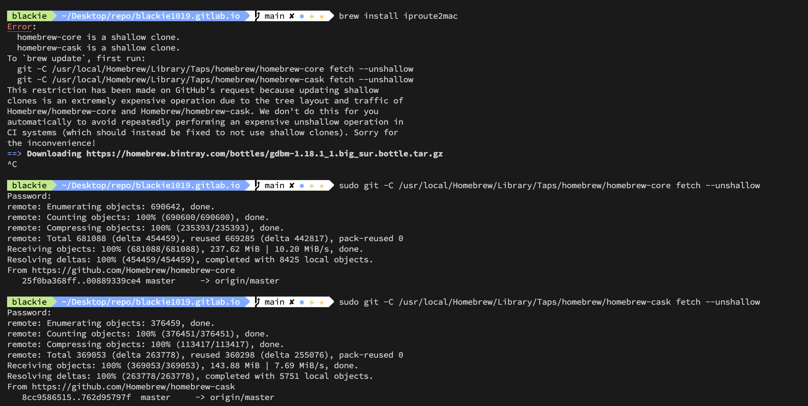Open the homebrew.bintray.com gdbm bottle download URL
808x406 pixels.
click(x=264, y=154)
